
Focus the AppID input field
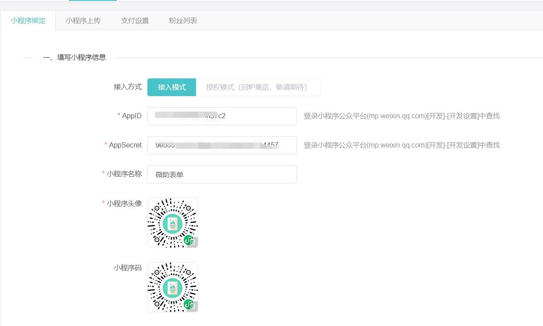click(222, 116)
